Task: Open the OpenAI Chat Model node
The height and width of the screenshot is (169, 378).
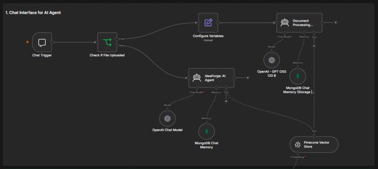Action: 167,118
